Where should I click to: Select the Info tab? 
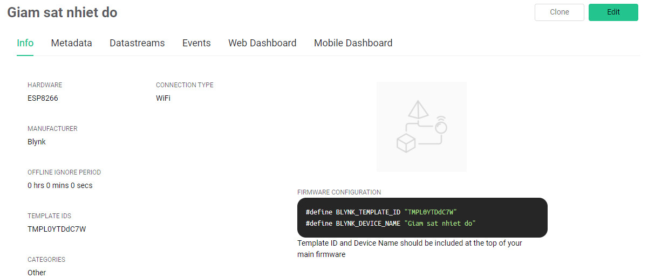click(x=25, y=43)
